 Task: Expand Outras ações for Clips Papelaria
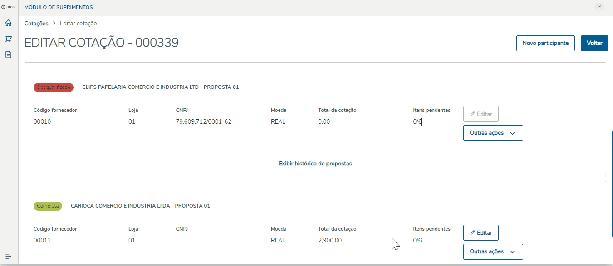tap(493, 133)
